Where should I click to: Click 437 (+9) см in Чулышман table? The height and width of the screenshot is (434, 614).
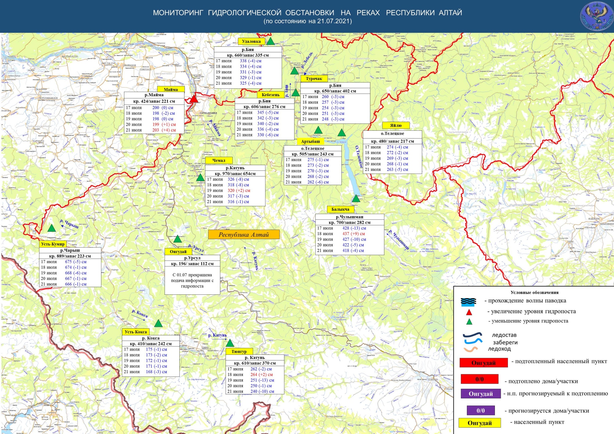point(354,234)
